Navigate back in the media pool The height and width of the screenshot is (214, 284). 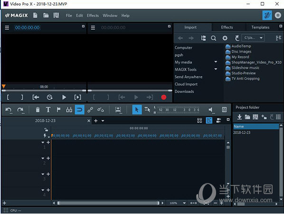(x=180, y=38)
